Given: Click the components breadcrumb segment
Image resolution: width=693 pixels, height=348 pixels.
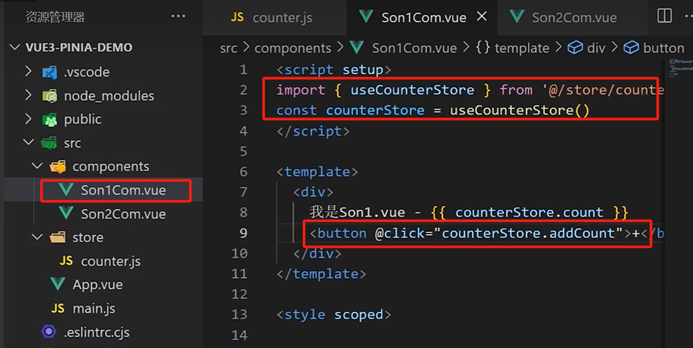Looking at the screenshot, I should [x=293, y=48].
